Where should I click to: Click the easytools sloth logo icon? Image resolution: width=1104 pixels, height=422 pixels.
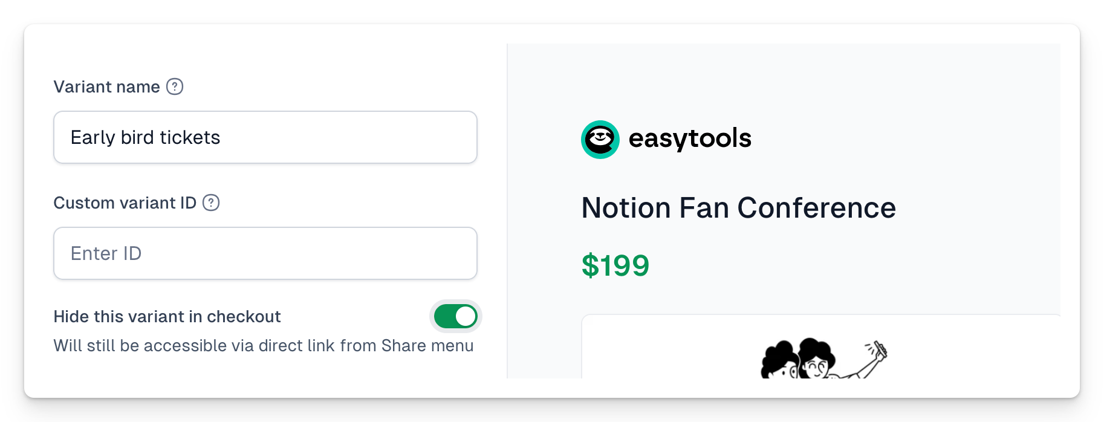[x=600, y=140]
